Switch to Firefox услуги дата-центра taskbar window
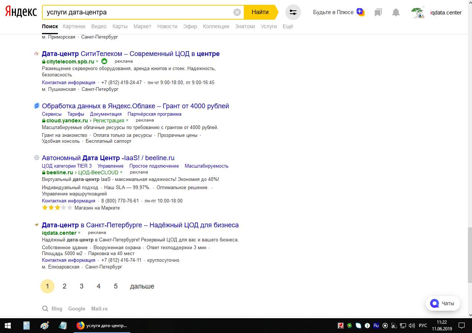 pyautogui.click(x=102, y=326)
